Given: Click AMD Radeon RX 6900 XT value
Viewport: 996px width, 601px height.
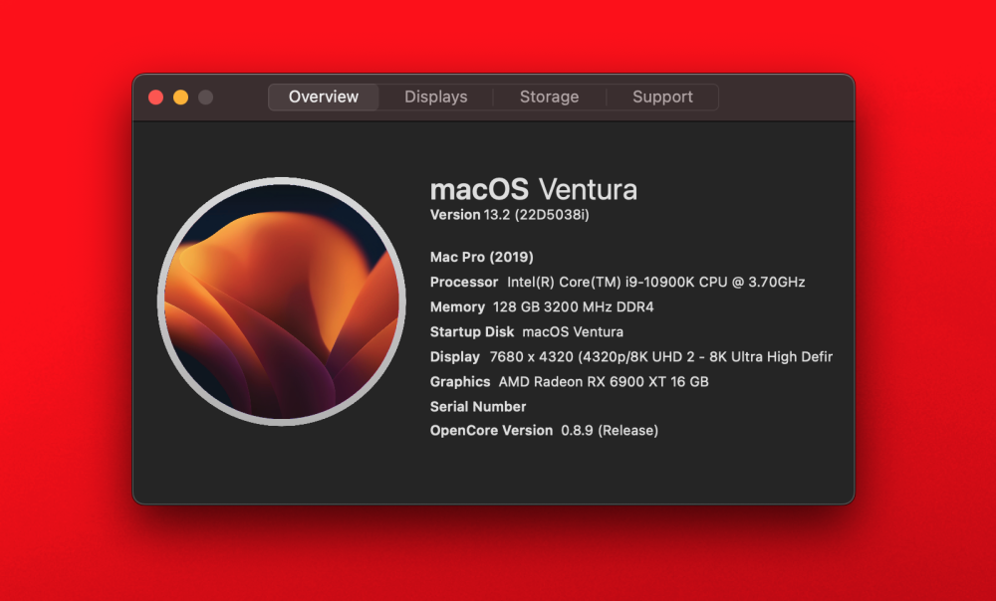Looking at the screenshot, I should click(604, 382).
